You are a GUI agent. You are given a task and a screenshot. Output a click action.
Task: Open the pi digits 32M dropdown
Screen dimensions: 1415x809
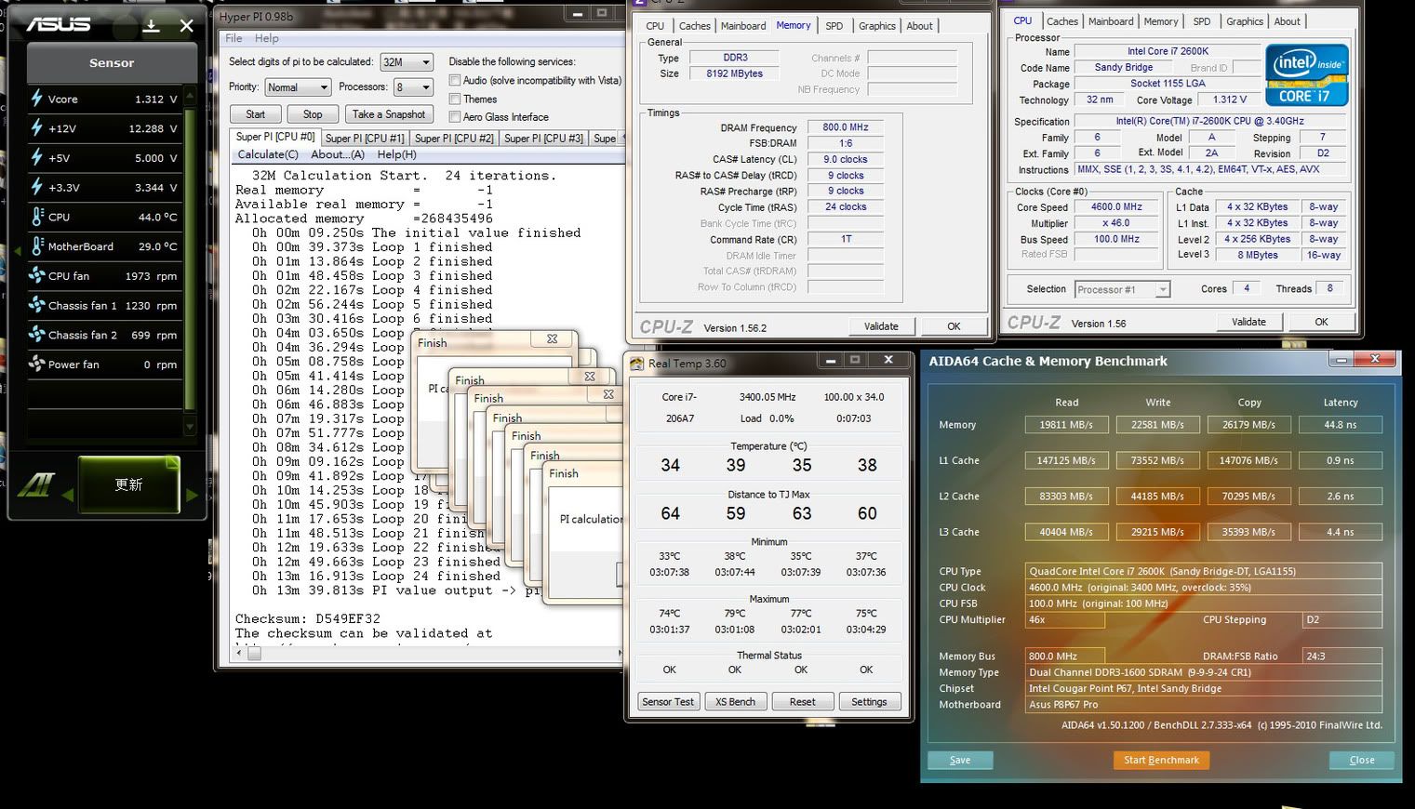[x=407, y=62]
